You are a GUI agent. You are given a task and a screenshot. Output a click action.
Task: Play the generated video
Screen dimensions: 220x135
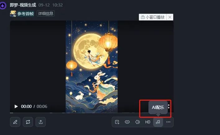pos(16,107)
